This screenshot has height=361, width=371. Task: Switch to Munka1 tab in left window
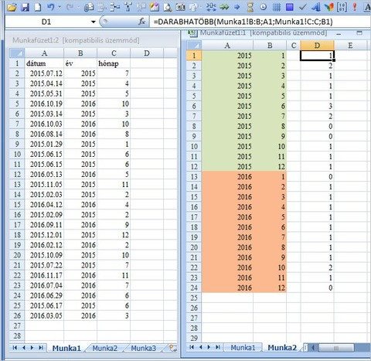[x=66, y=348]
